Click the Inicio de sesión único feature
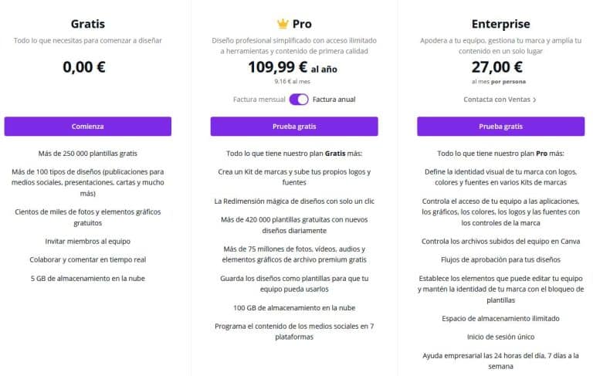Image resolution: width=593 pixels, height=376 pixels. 500,337
